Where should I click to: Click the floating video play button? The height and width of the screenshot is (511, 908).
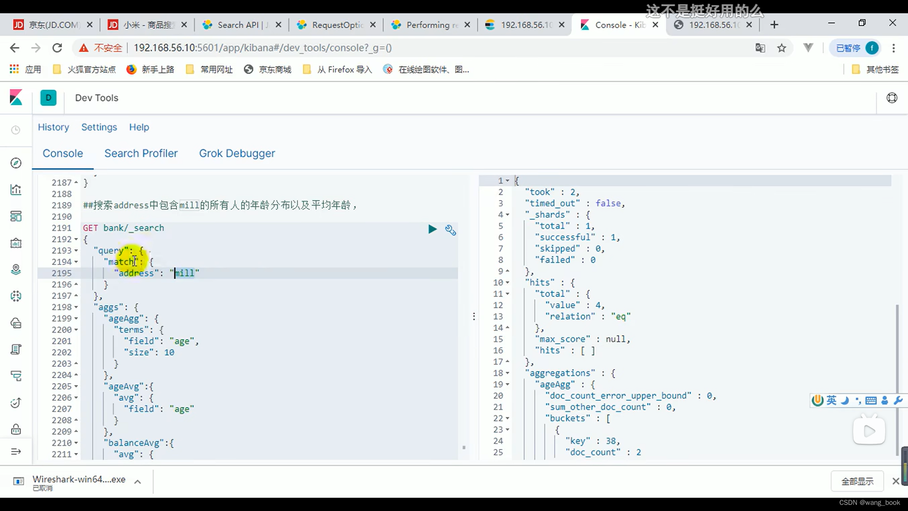coord(869,431)
